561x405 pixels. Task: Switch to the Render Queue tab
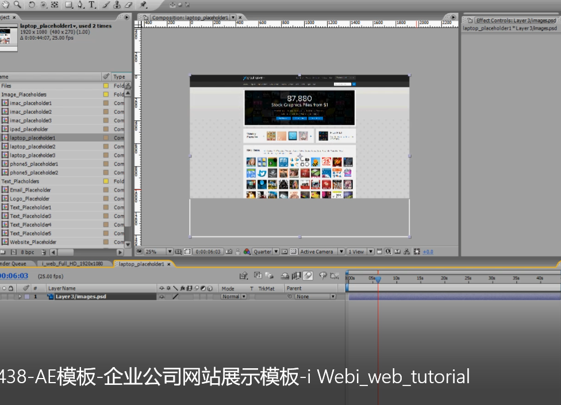(13, 264)
